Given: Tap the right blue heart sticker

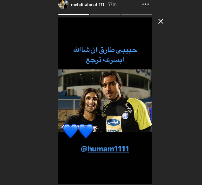Looking at the screenshot, I should tap(86, 131).
